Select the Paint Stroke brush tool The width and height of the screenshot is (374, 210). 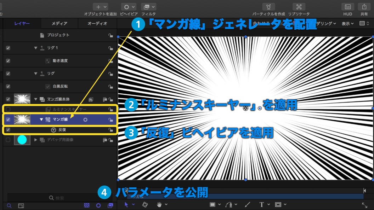(x=247, y=205)
